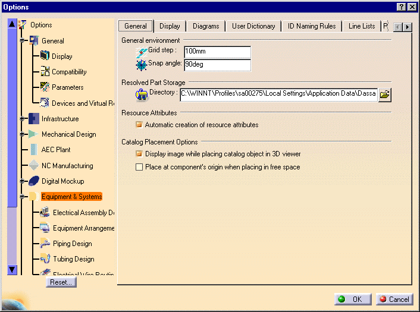Select the Tubing Design icon
The width and height of the screenshot is (420, 312).
(x=45, y=259)
